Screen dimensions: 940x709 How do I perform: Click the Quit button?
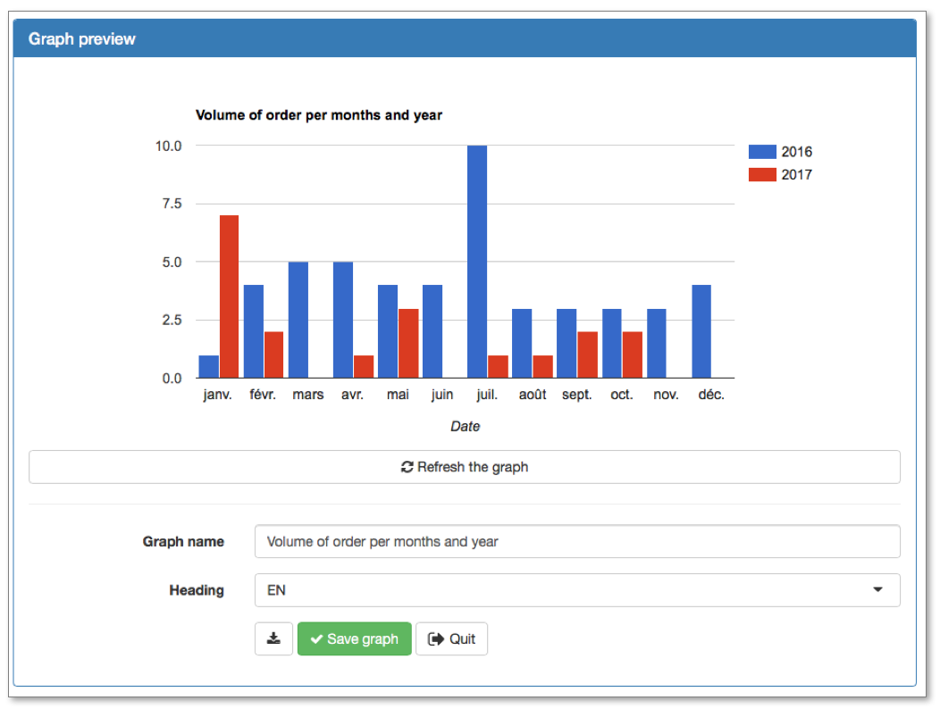point(451,638)
